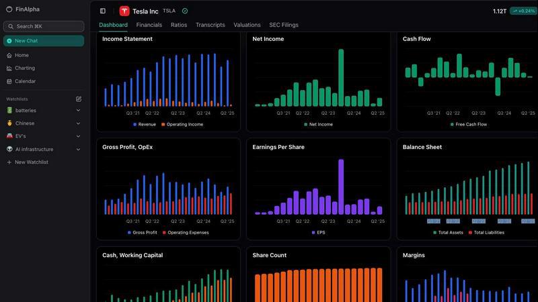
Task: Click the orange Operating Income legend swatch
Action: click(x=163, y=124)
